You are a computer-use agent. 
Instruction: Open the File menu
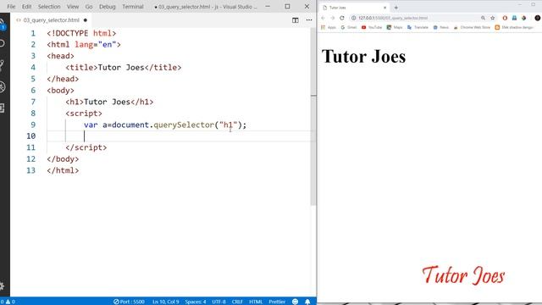[11, 7]
